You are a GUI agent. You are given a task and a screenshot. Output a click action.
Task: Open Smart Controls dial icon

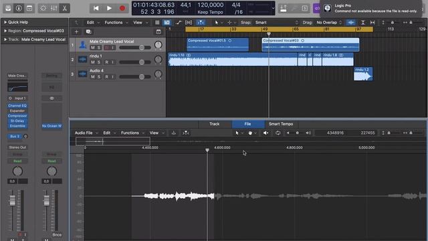tap(43, 8)
